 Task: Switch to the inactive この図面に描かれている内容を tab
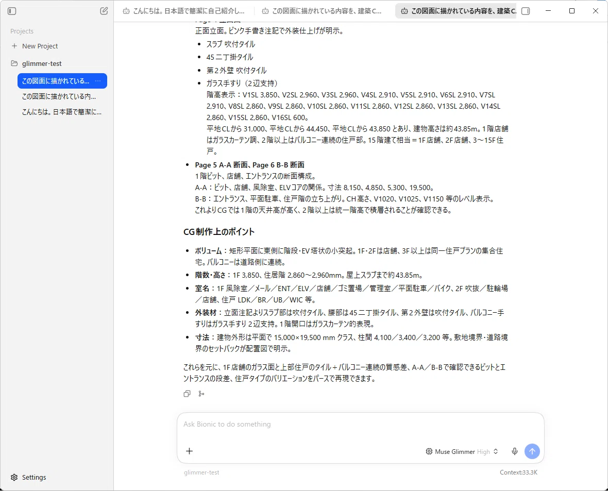point(323,11)
